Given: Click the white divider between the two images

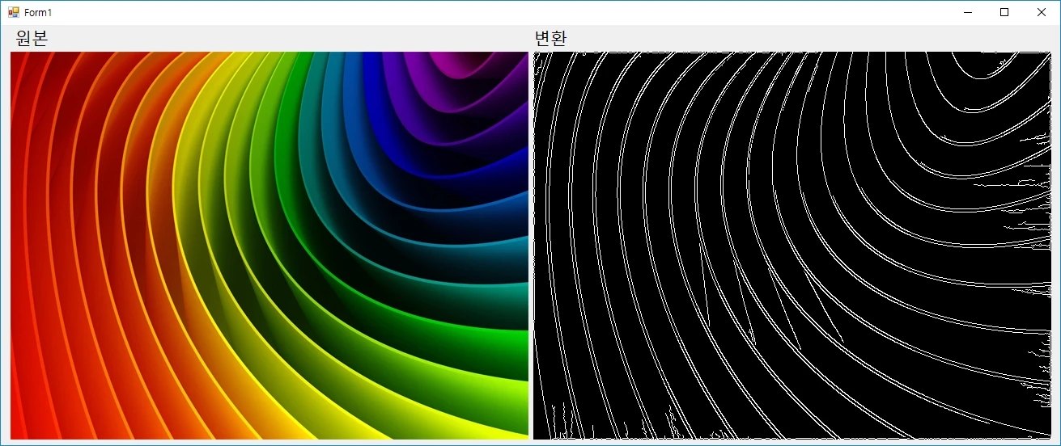Looking at the screenshot, I should [x=531, y=246].
